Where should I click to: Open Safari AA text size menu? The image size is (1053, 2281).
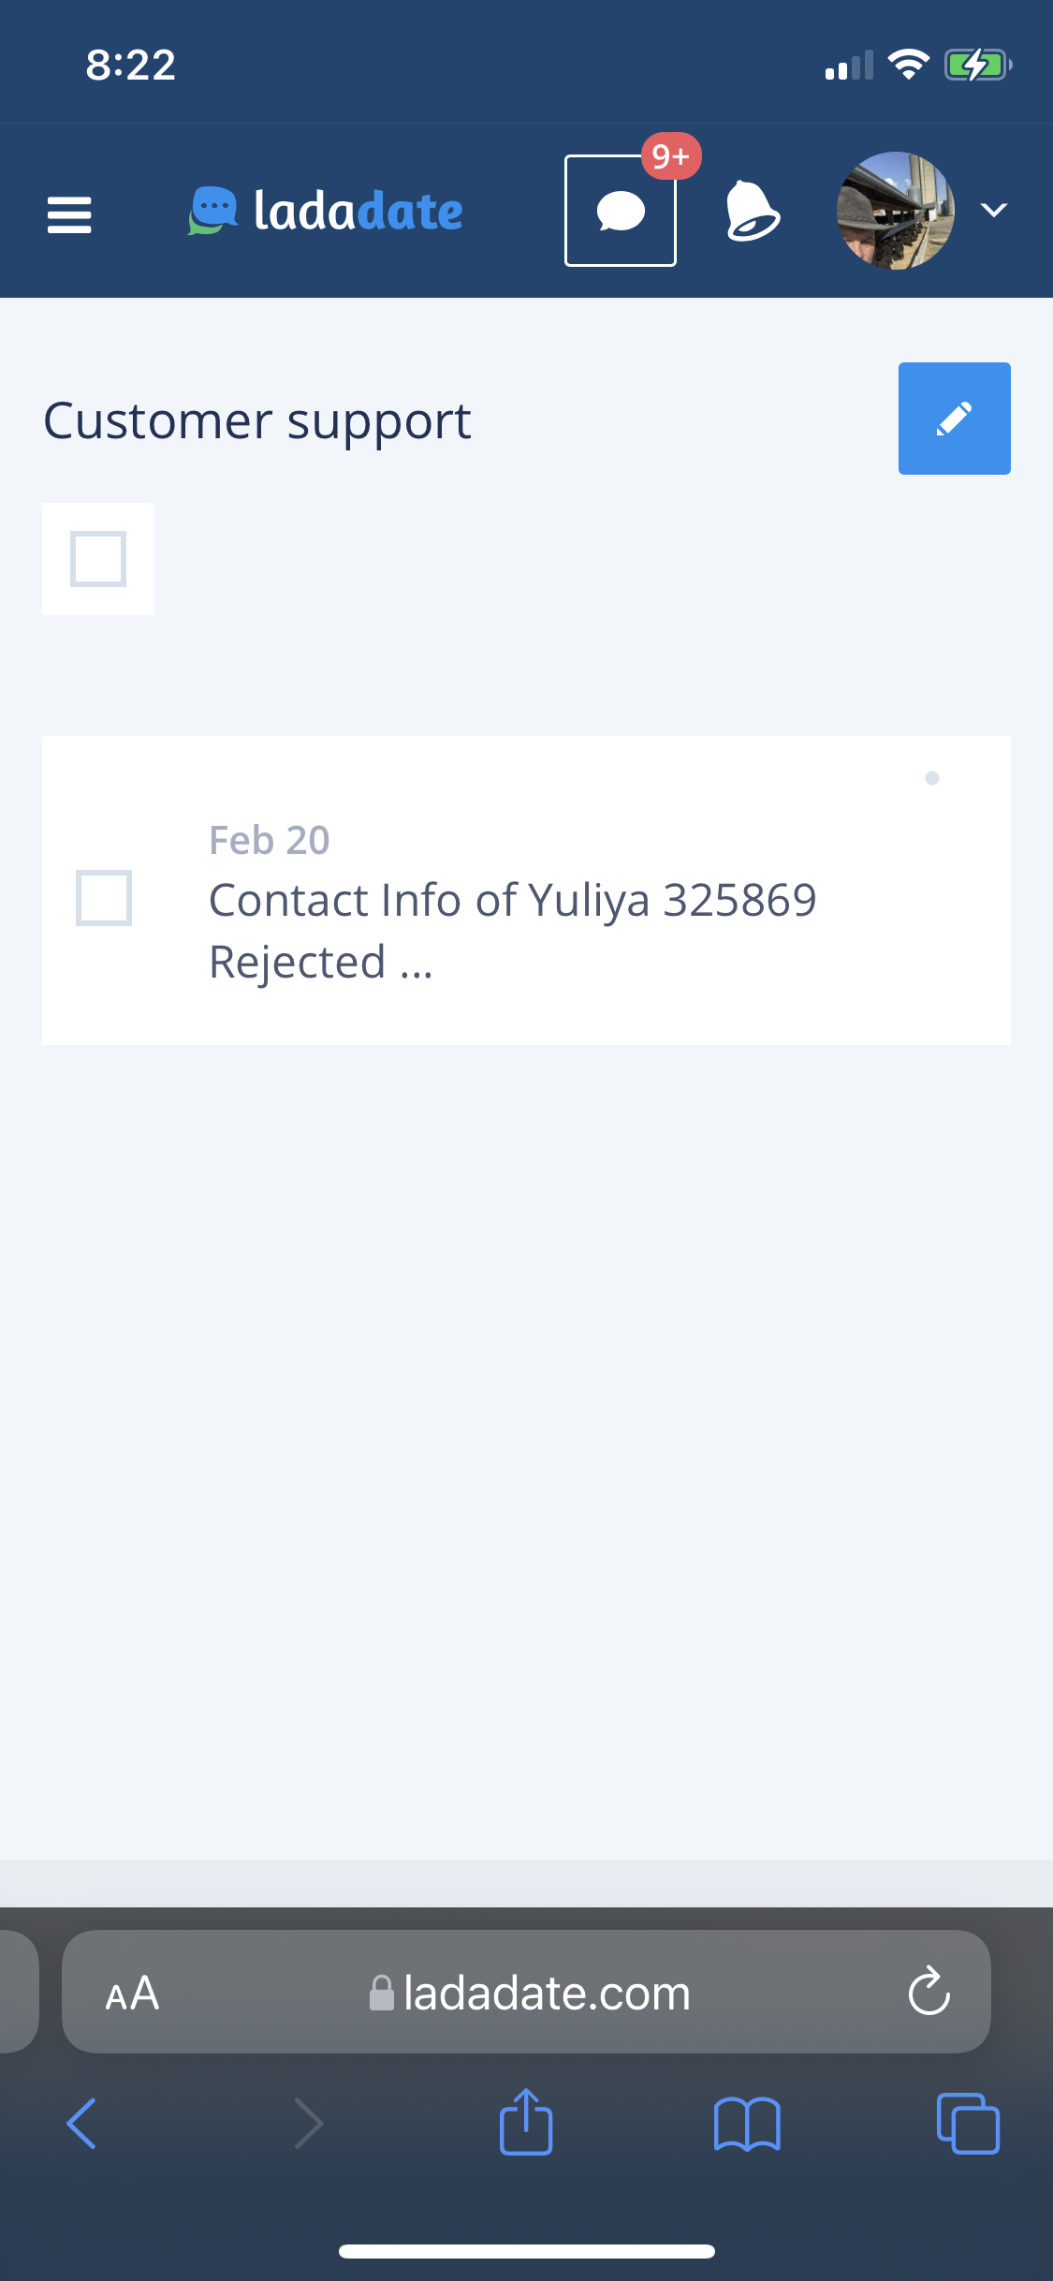[132, 1993]
